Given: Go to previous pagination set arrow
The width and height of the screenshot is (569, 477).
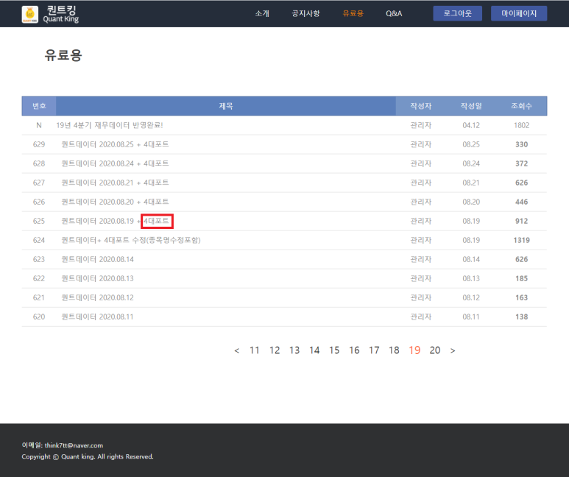Looking at the screenshot, I should [236, 350].
